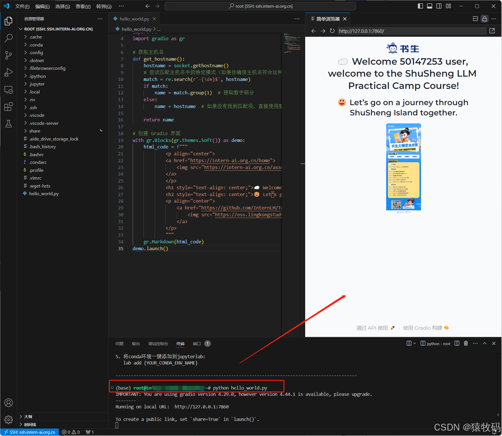Expand the .conda folder

62,45
